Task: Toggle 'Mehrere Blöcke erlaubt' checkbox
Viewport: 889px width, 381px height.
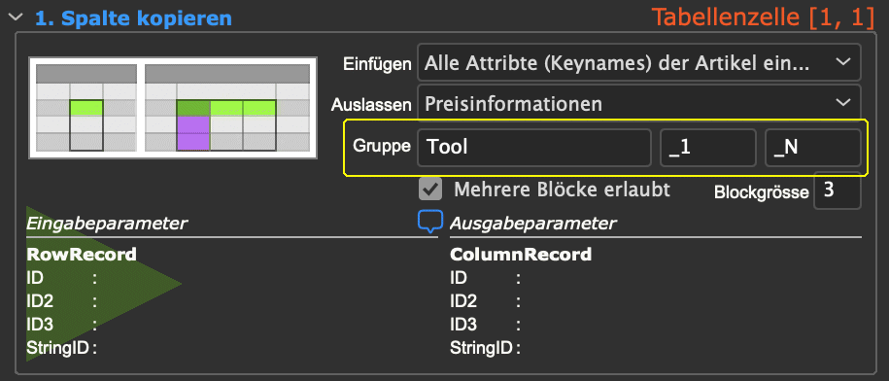Action: click(430, 190)
